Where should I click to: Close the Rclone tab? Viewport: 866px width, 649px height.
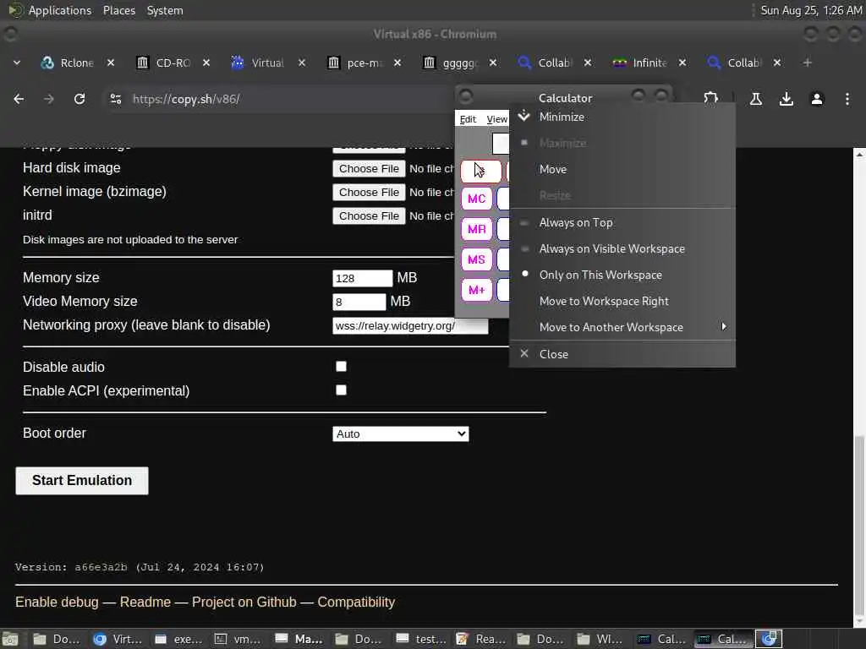111,63
